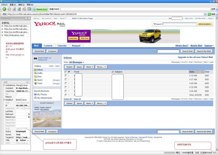The height and width of the screenshot is (155, 218).
Task: Open the Options dropdown menu
Action: pos(209,46)
